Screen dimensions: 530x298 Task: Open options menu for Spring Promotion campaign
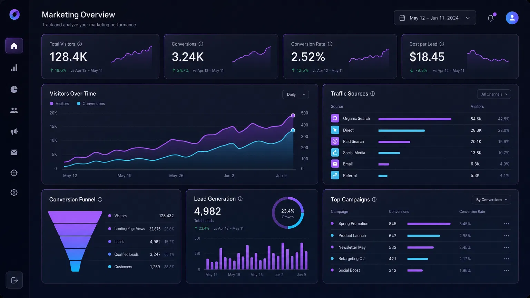507,223
